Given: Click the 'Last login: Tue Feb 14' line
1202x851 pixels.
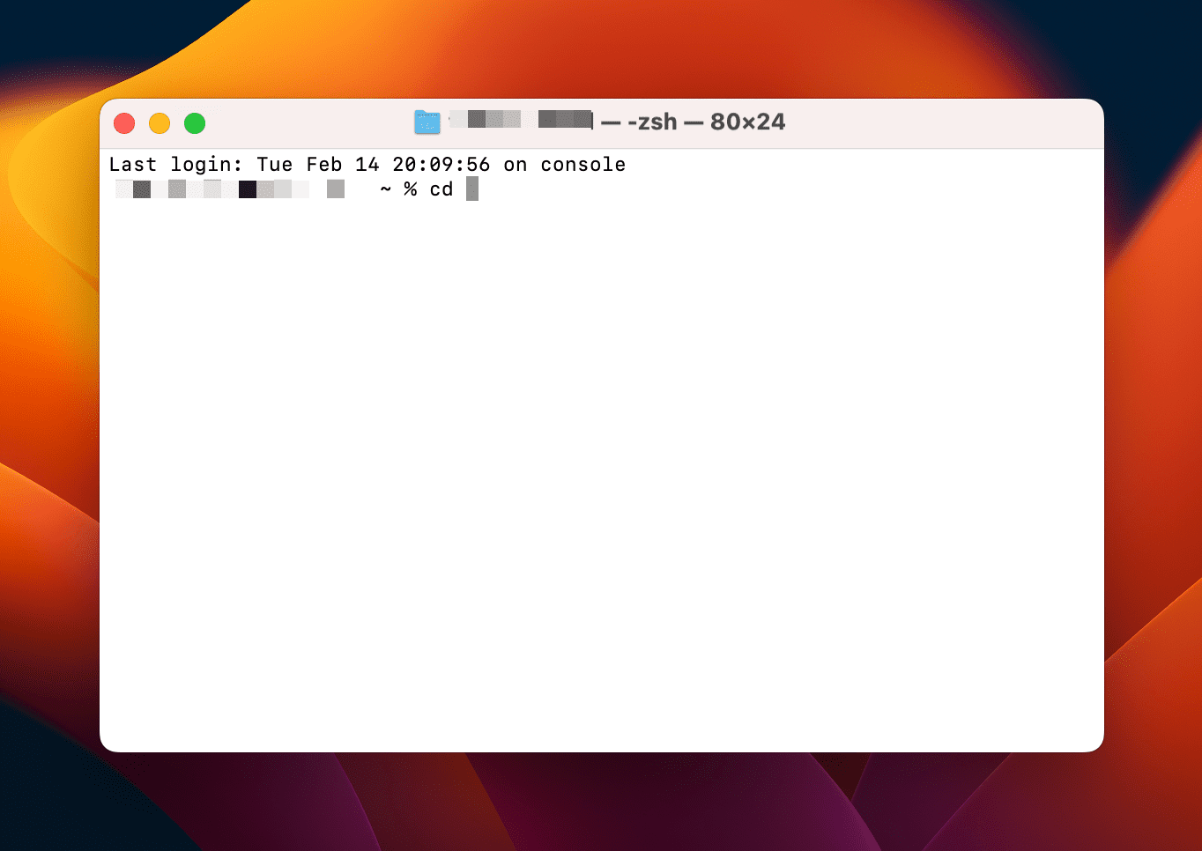Looking at the screenshot, I should tap(367, 165).
